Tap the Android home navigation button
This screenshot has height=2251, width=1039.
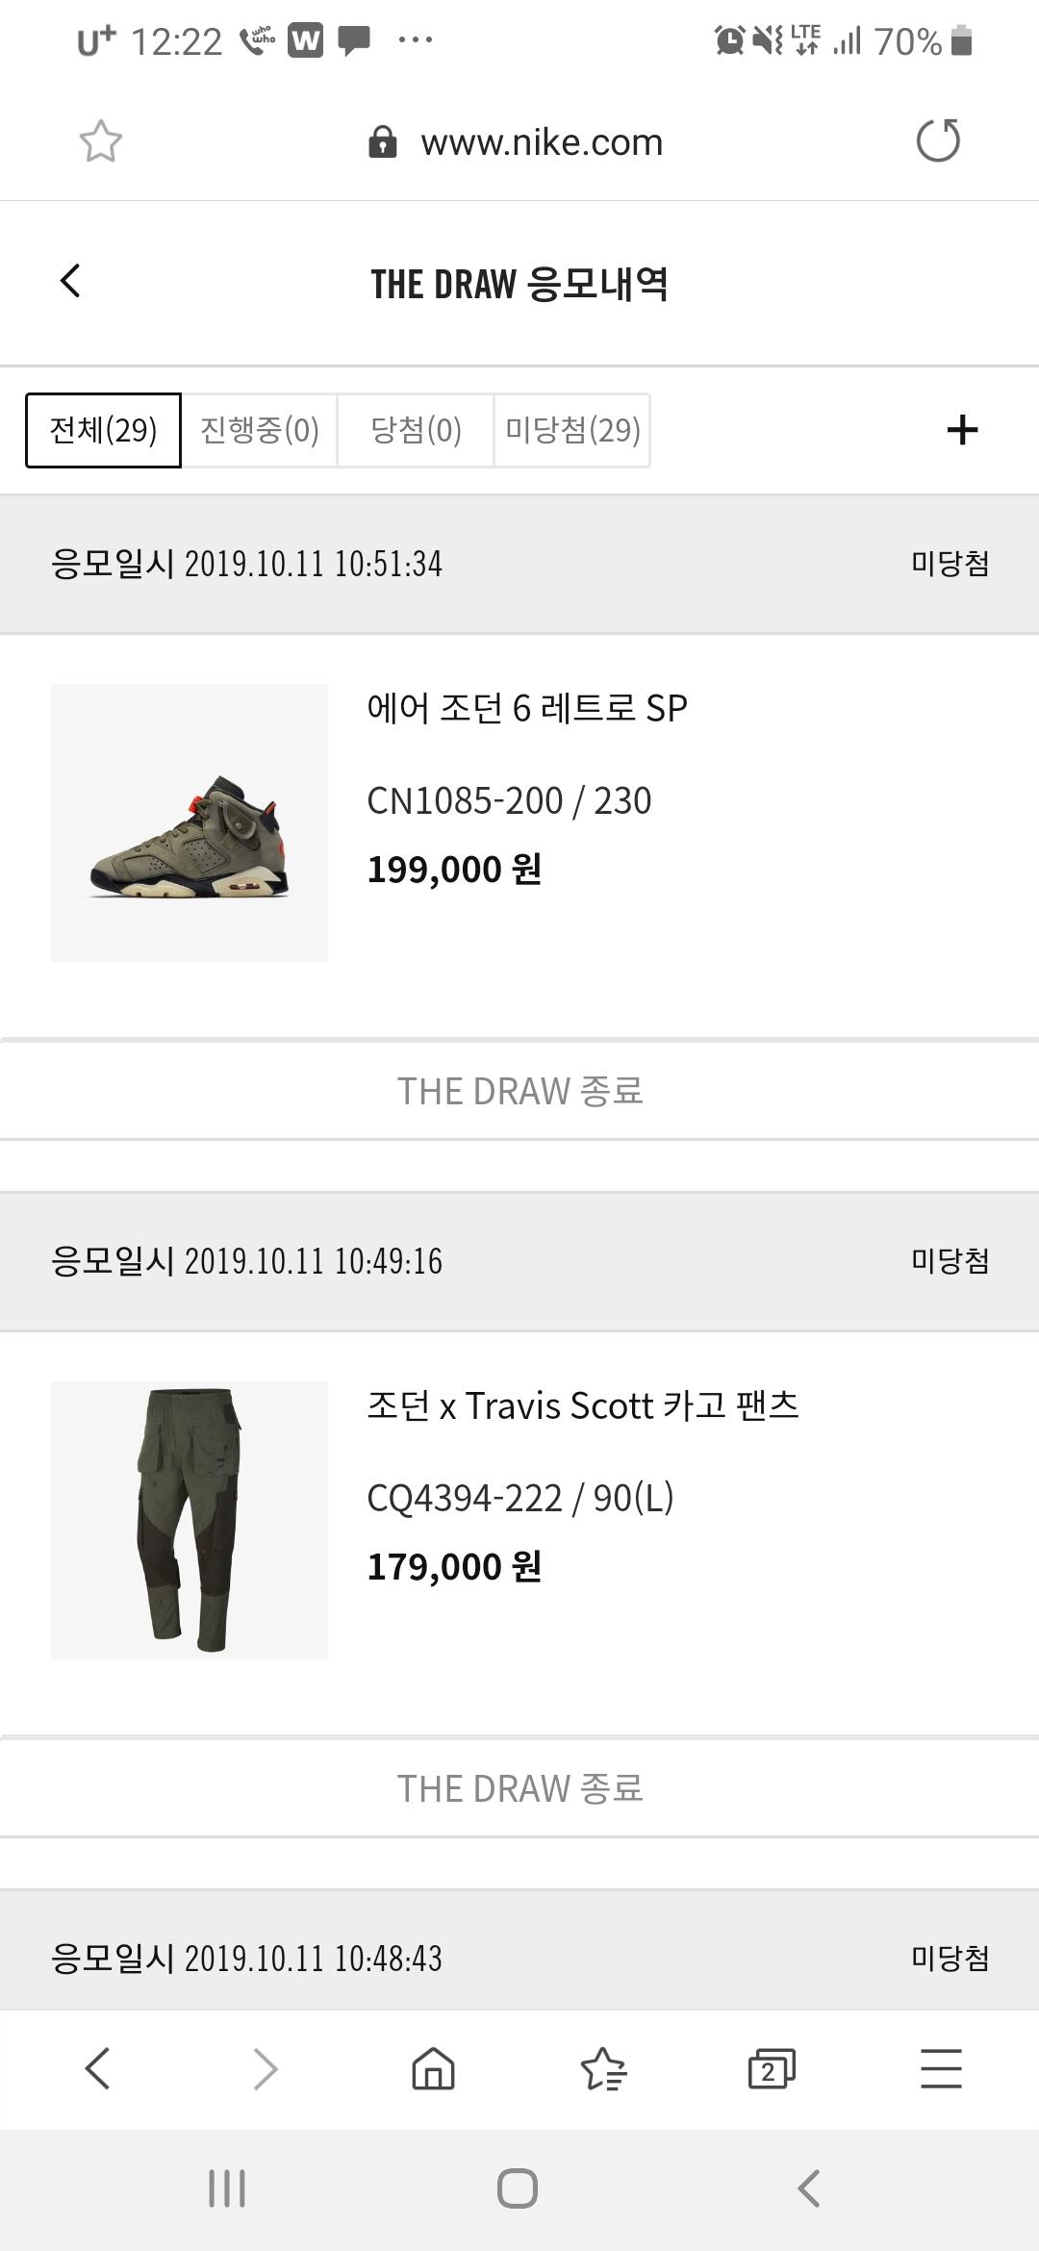518,2188
